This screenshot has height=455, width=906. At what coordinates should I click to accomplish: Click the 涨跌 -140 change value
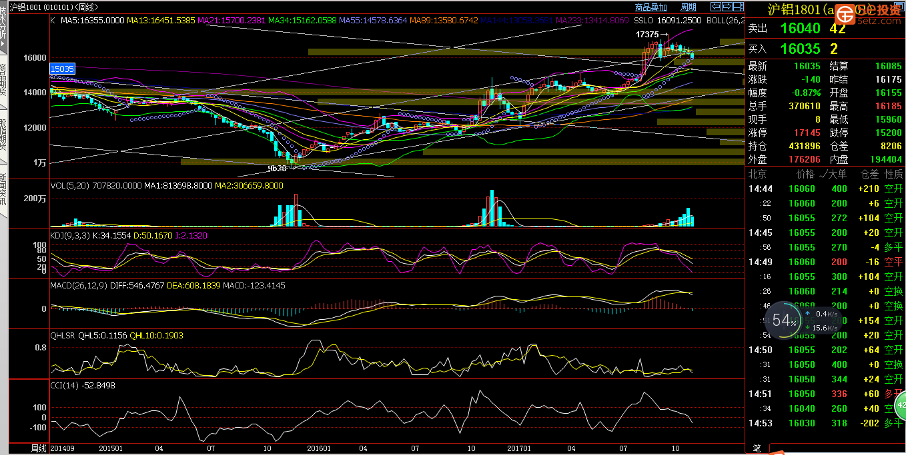pos(811,79)
